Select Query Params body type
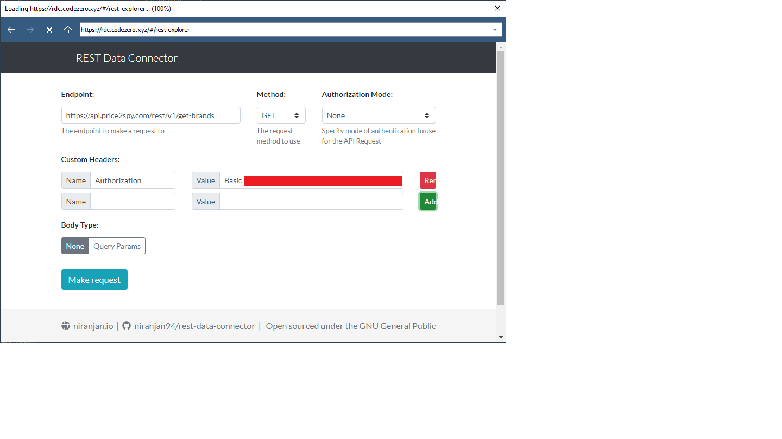Viewport: 782px width, 439px height. point(117,246)
